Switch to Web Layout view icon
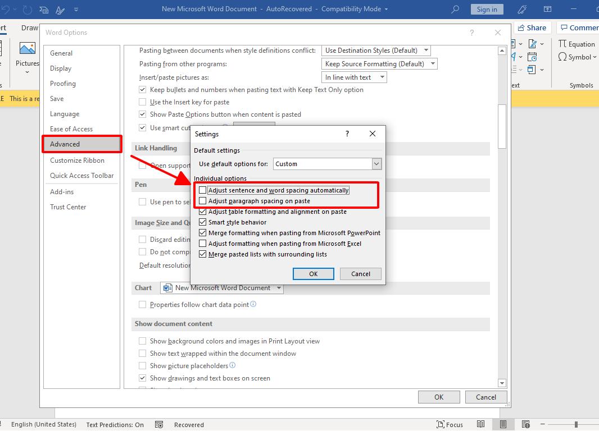This screenshot has width=599, height=431. tap(525, 424)
